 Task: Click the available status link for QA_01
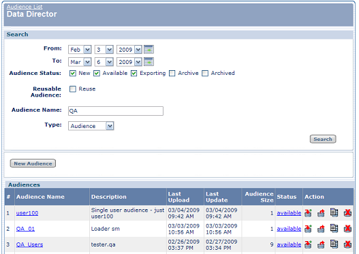coord(289,229)
